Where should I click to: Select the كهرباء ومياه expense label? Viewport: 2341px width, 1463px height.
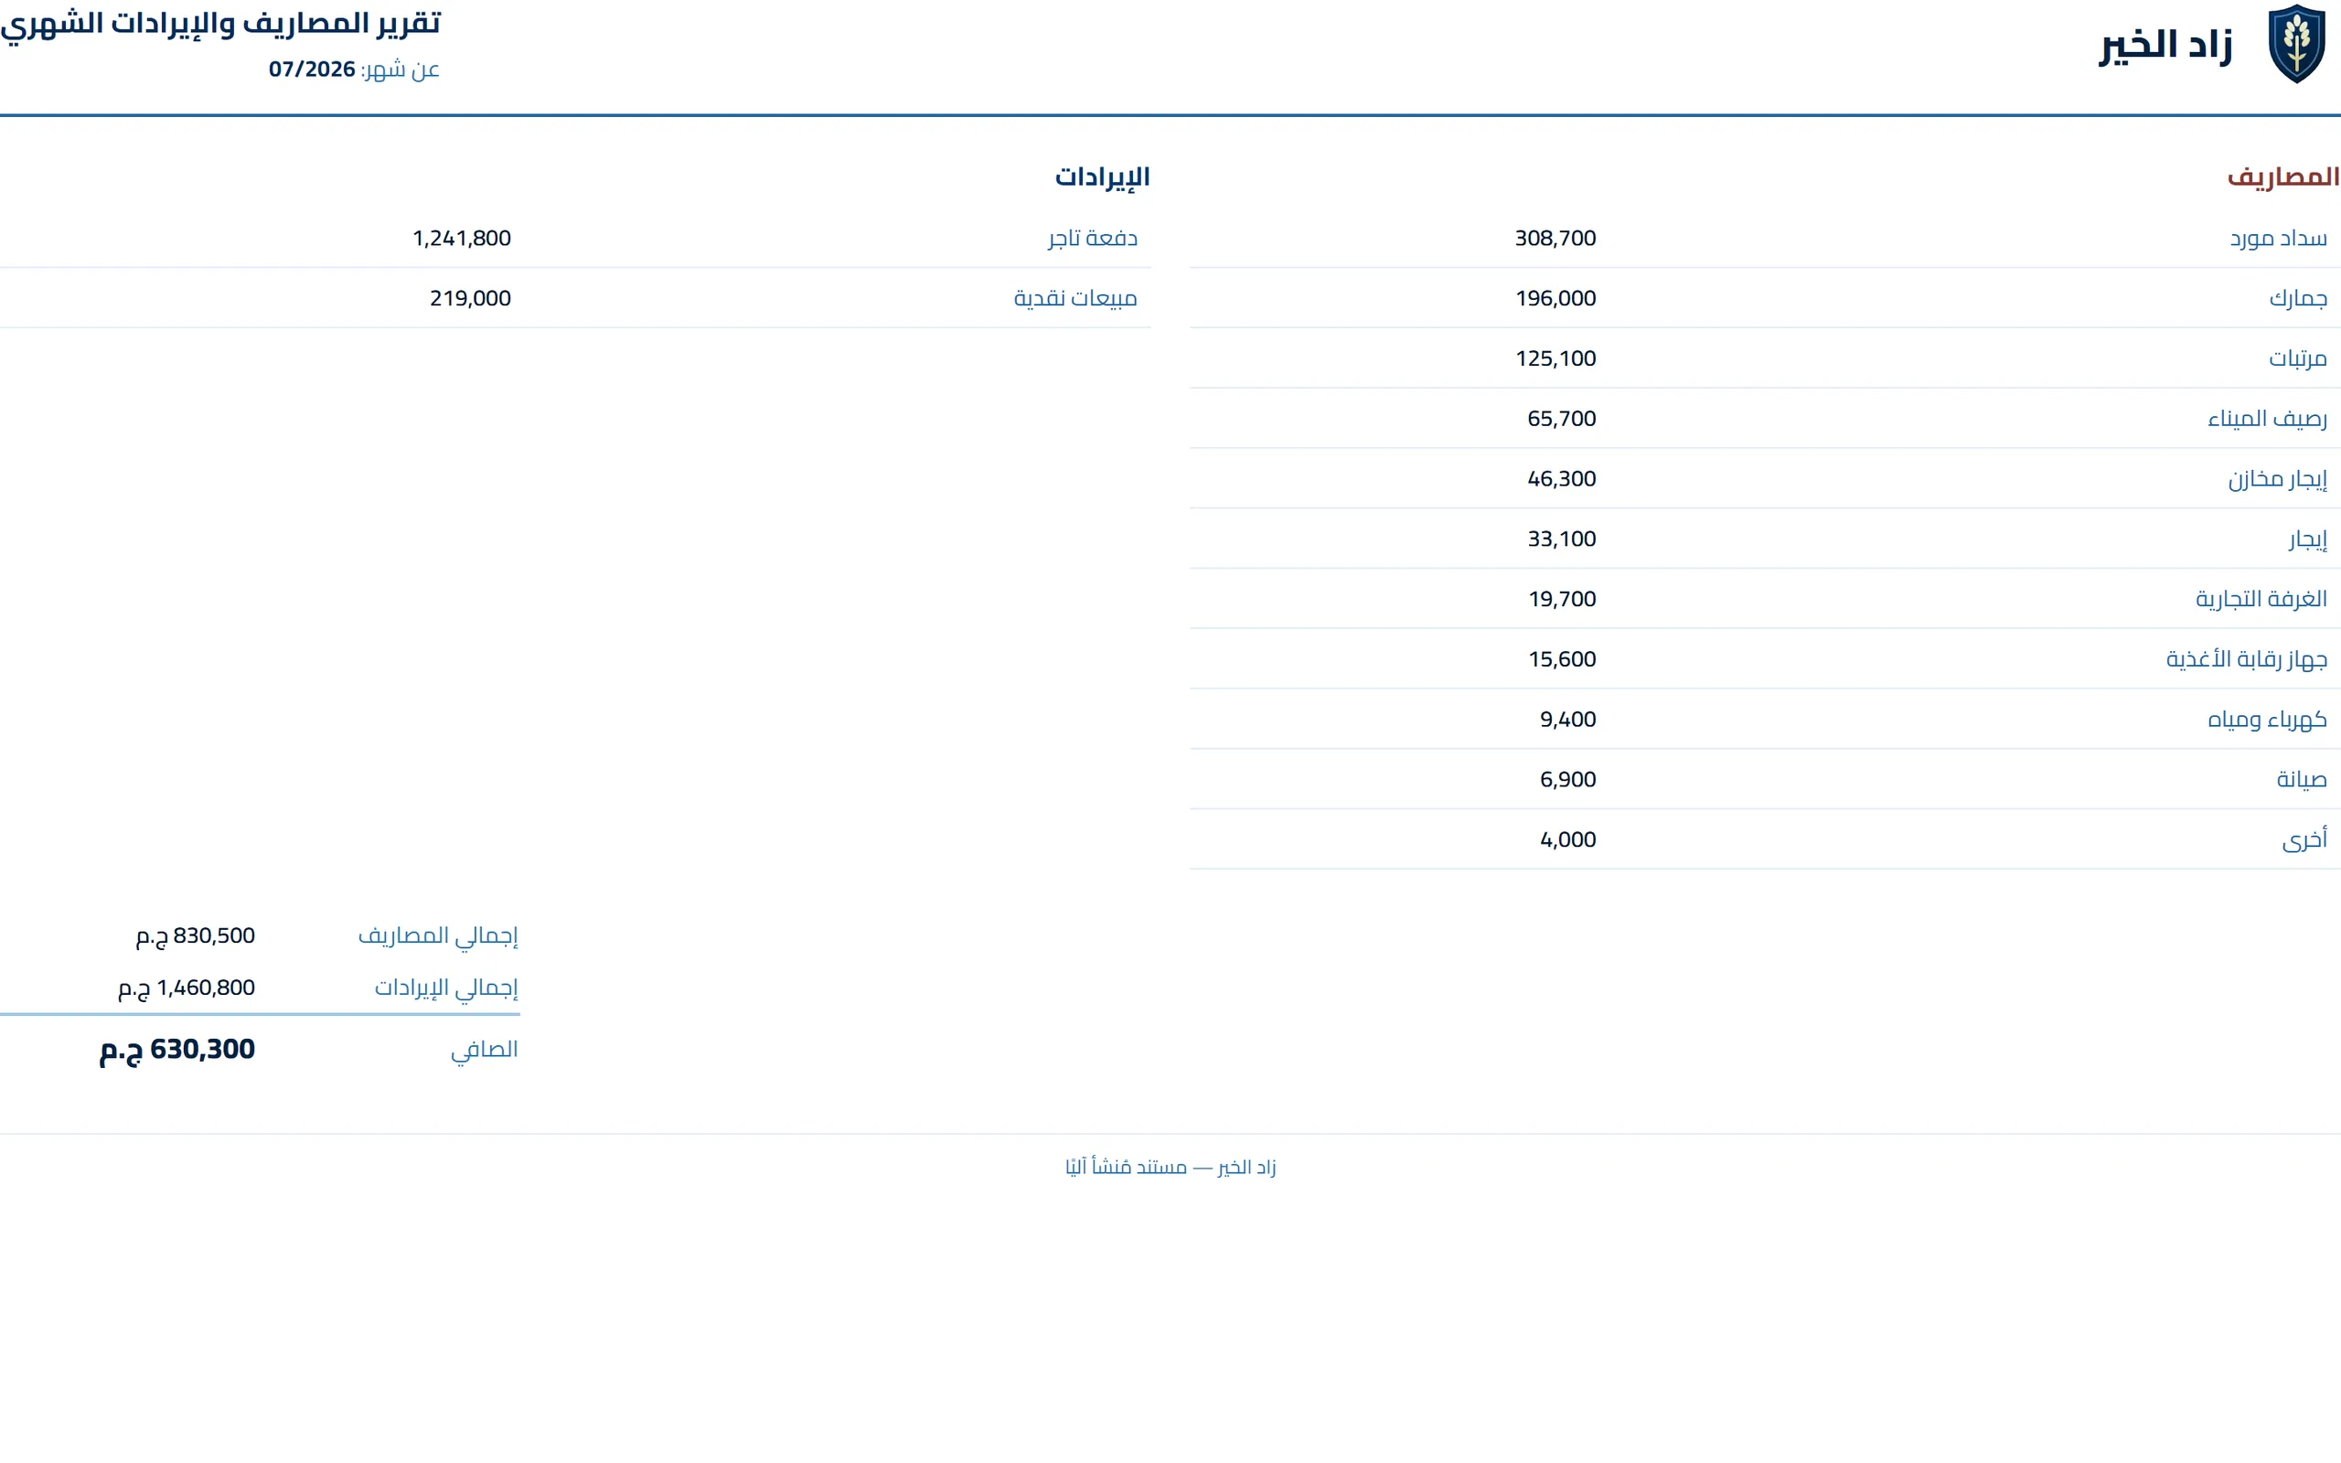coord(2267,719)
